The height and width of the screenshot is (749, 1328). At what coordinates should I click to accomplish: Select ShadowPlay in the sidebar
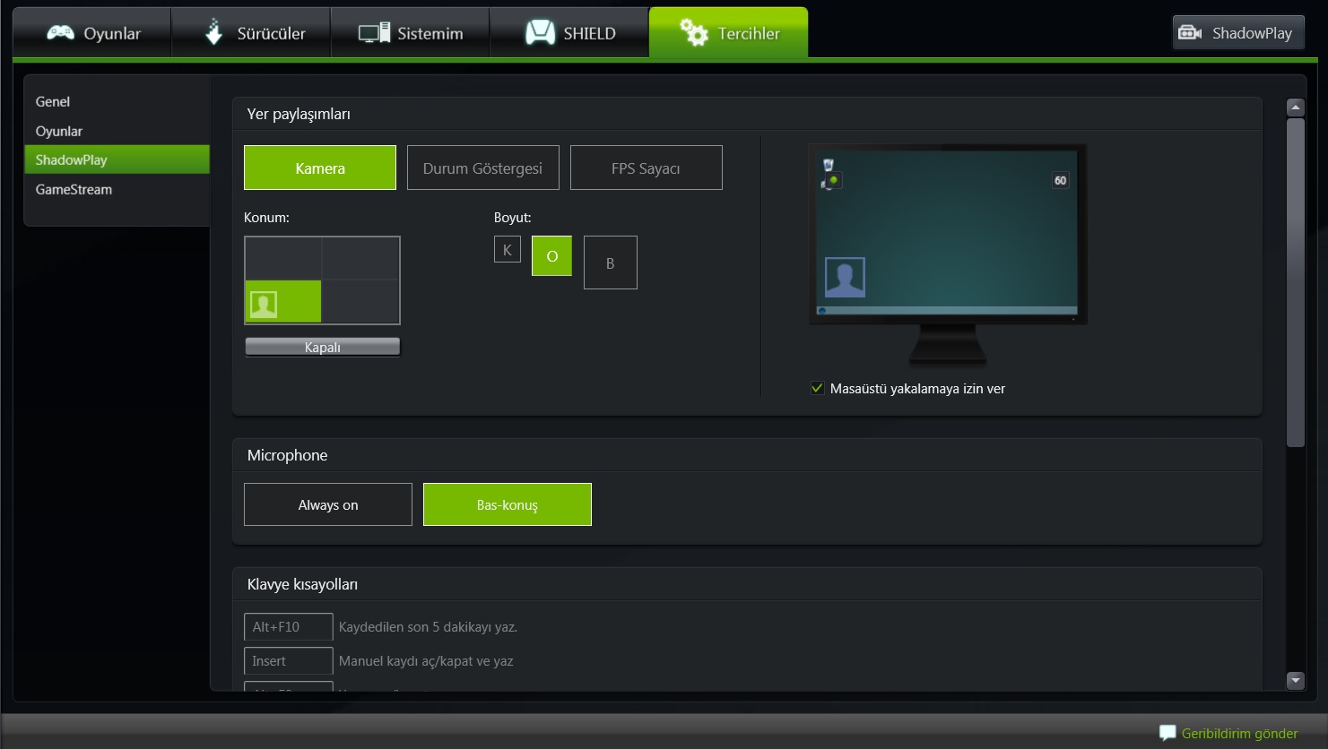coord(117,159)
